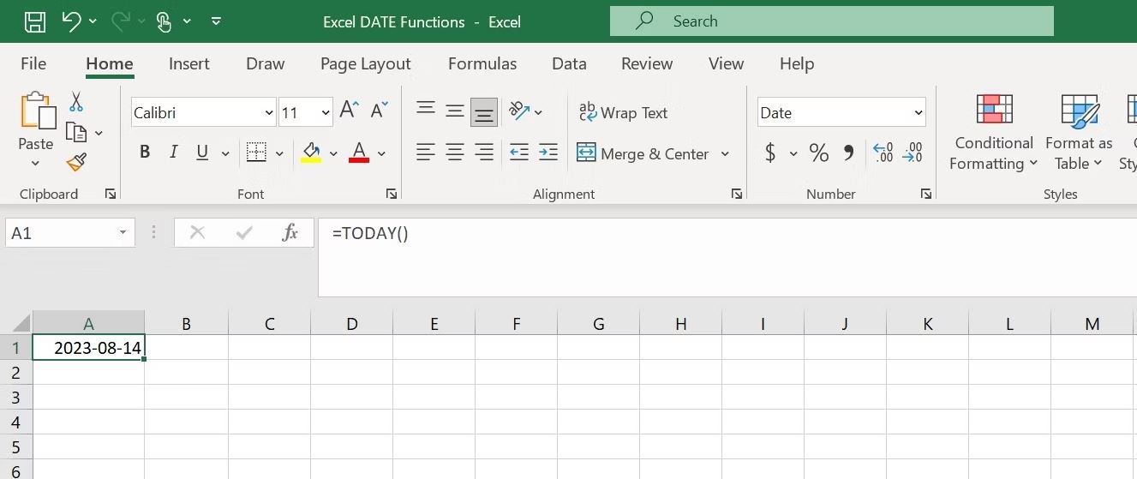The image size is (1137, 479).
Task: Switch to the View tab
Action: pyautogui.click(x=727, y=63)
